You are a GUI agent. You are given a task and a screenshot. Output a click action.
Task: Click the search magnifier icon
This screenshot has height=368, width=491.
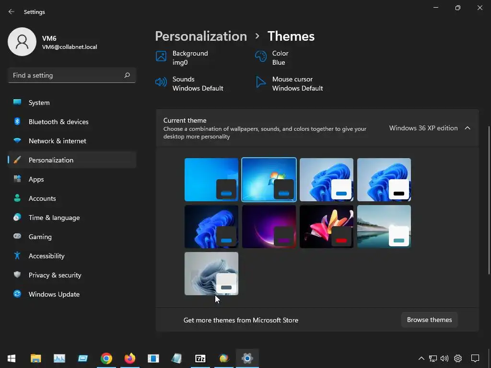127,75
